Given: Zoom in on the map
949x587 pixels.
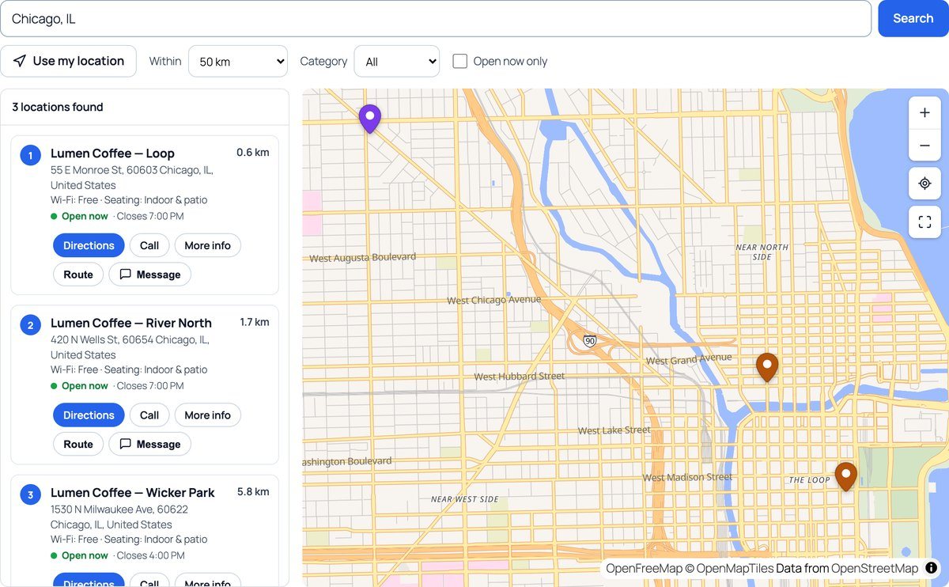Looking at the screenshot, I should 924,113.
